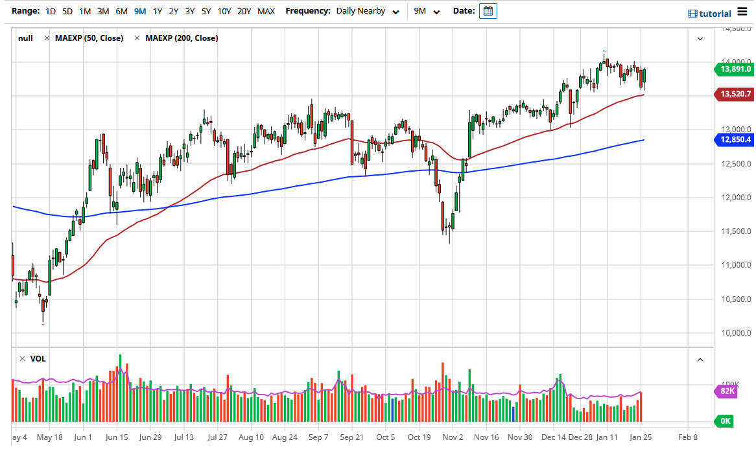The width and height of the screenshot is (756, 449).
Task: Open the Frequency dropdown arrow
Action: tap(396, 11)
